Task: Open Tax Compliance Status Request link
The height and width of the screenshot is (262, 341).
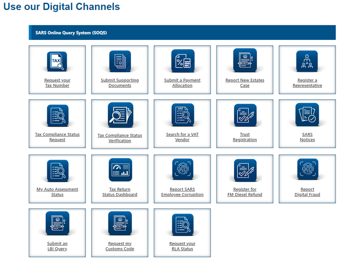Action: click(57, 137)
